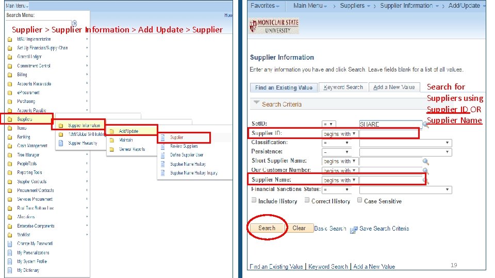Open PeopleTools menu folder
Screen dimensions: 495x278
click(x=26, y=164)
